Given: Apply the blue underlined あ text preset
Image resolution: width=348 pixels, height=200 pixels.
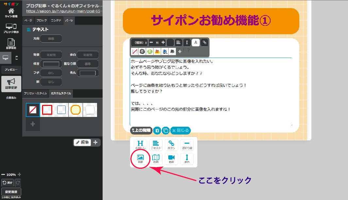Looking at the screenshot, I should (165, 51).
